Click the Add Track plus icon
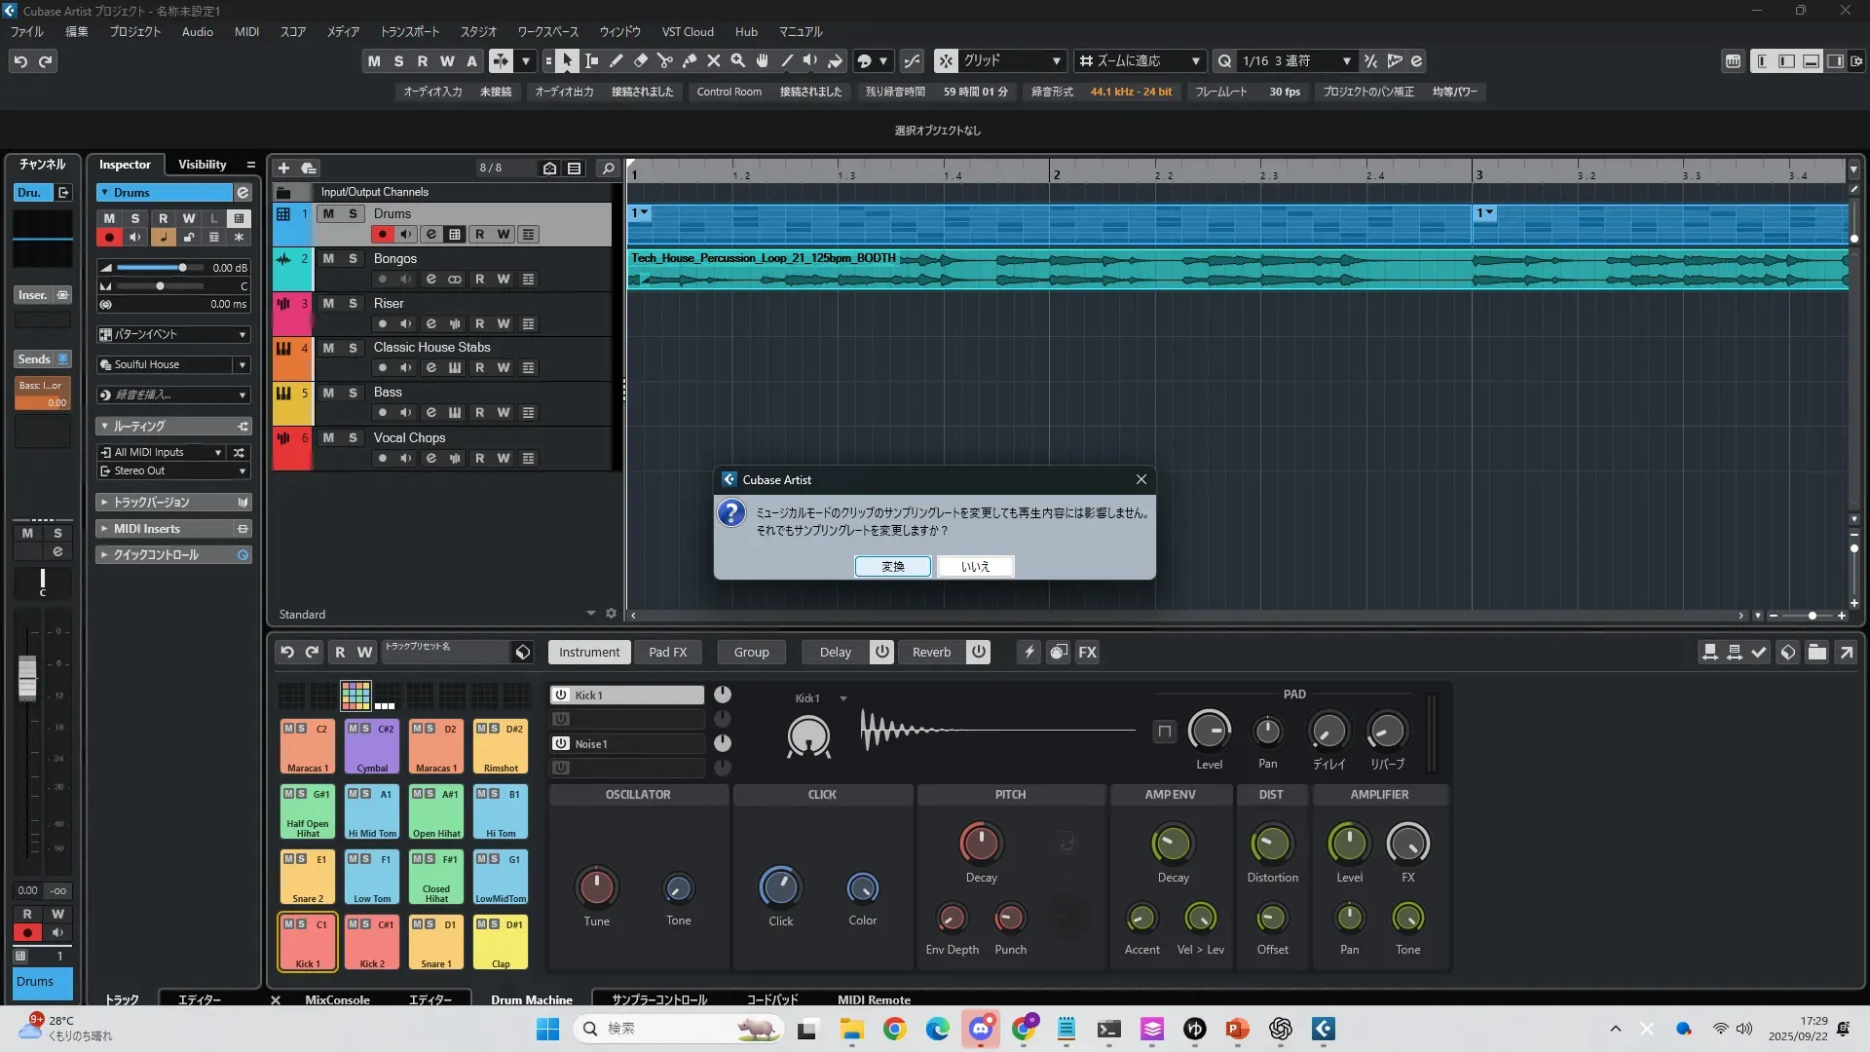 (x=283, y=169)
